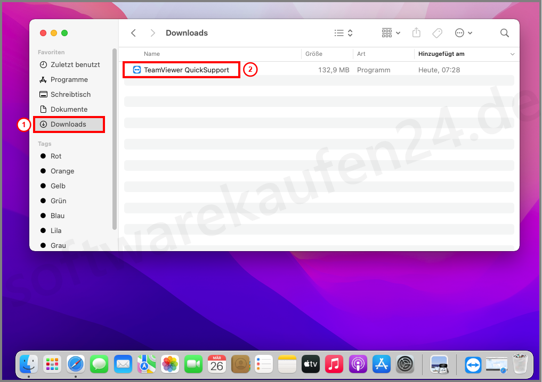The image size is (542, 382).
Task: Close the Finder window with the red button
Action: pyautogui.click(x=43, y=33)
